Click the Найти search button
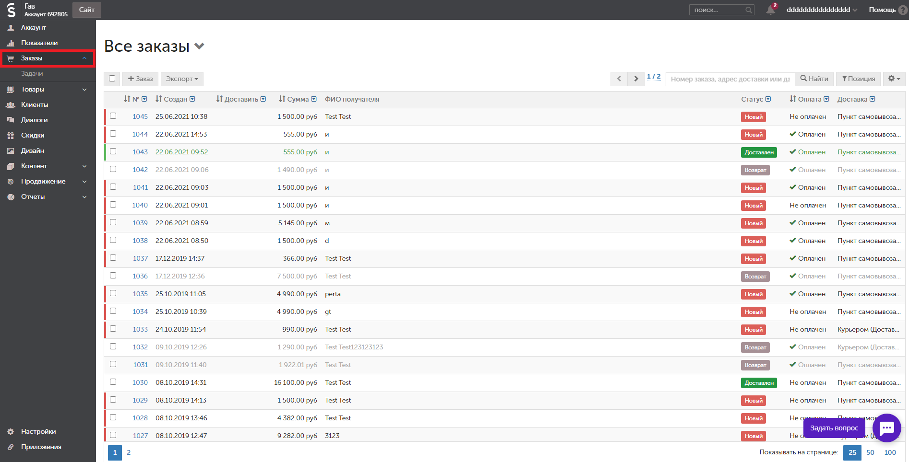This screenshot has height=462, width=909. [814, 79]
